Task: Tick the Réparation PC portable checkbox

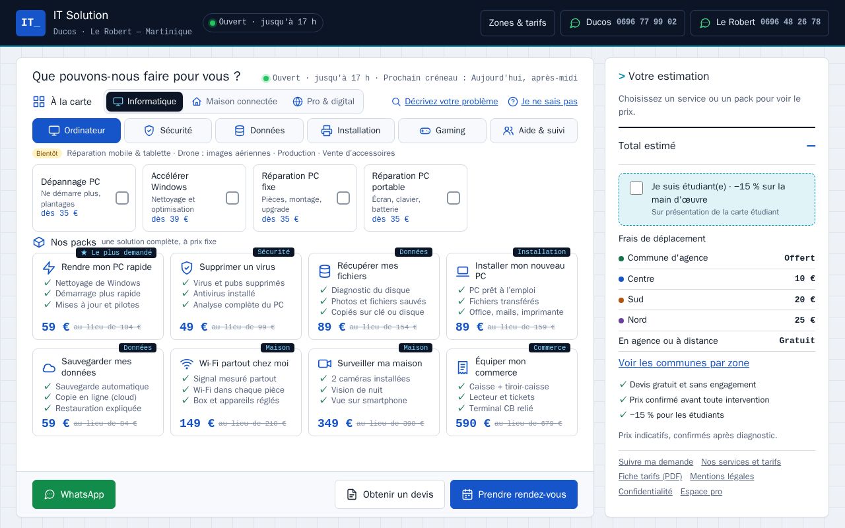Action: point(454,198)
